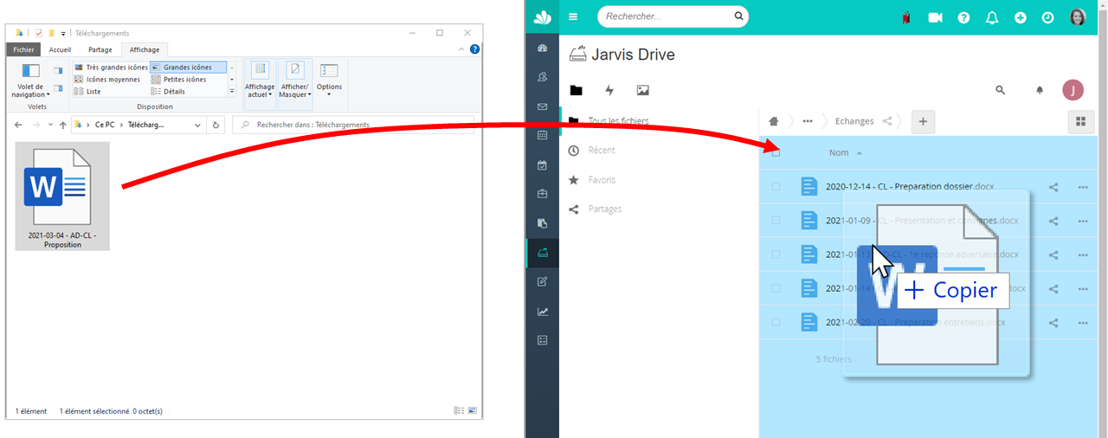Viewport: 1108px width, 438px height.
Task: Sort files by Nom column
Action: coord(839,152)
